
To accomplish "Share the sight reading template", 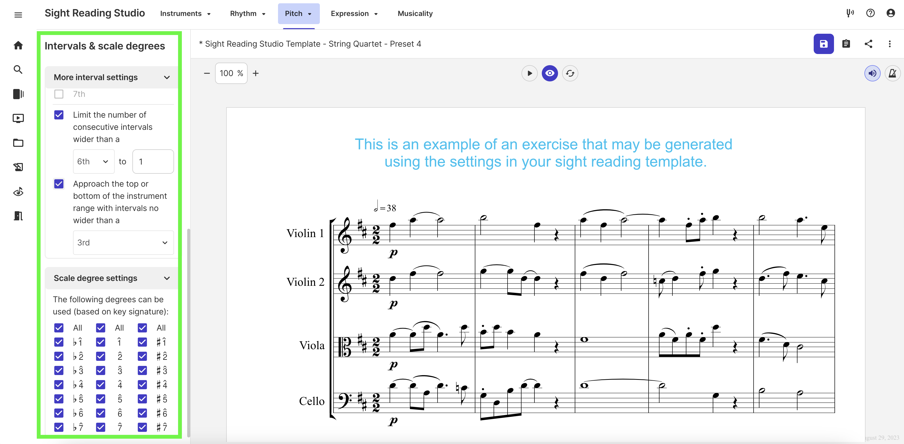I will point(868,44).
